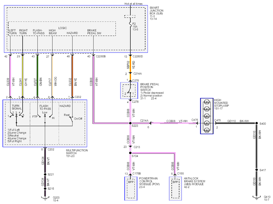Click the flash-to-pass Low switch contact

tap(45, 115)
